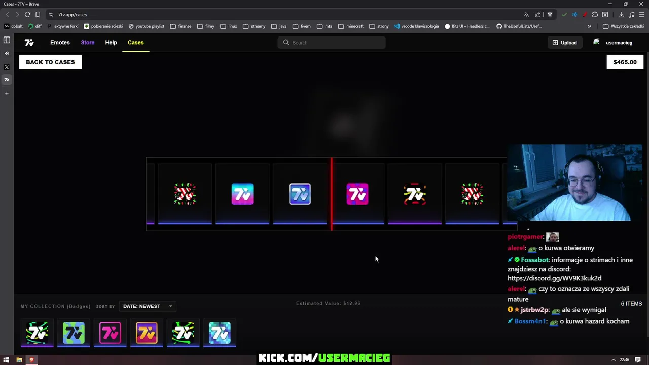
Task: Open the youtube playlist bookmark
Action: click(147, 26)
